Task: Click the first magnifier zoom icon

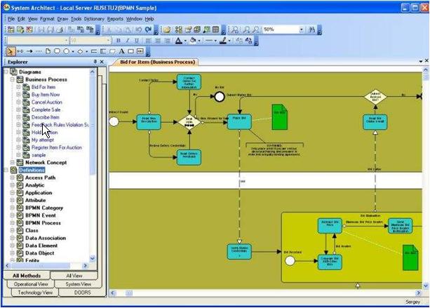Action: (x=235, y=29)
